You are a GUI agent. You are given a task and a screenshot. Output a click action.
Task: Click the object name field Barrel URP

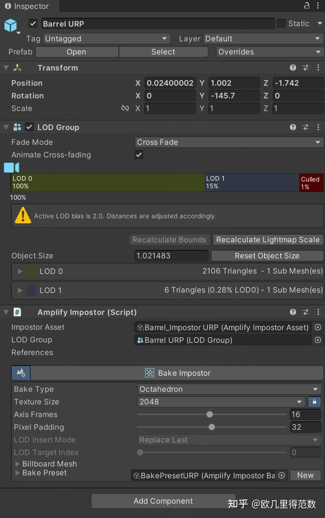158,24
